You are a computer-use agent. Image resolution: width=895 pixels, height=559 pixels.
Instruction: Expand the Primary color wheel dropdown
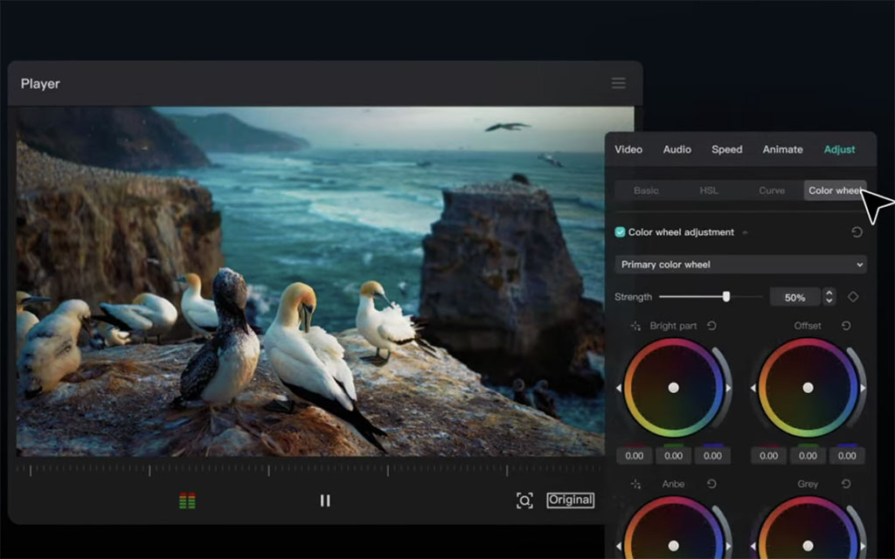[740, 265]
